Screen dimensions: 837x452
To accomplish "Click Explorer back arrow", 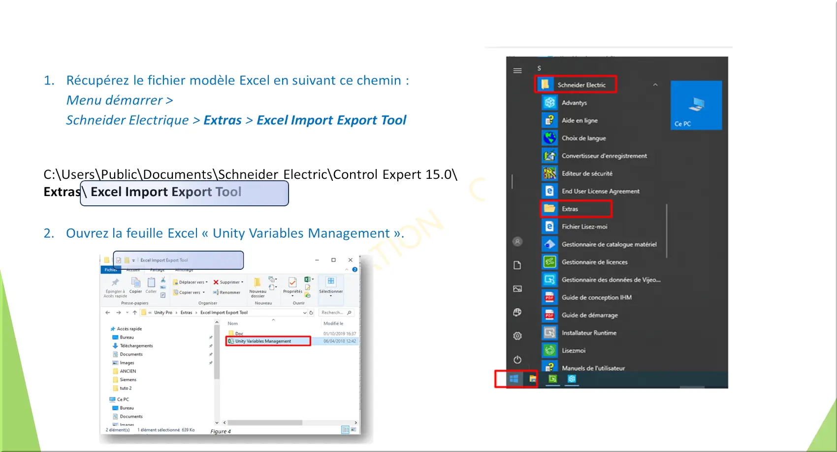I will click(x=108, y=312).
